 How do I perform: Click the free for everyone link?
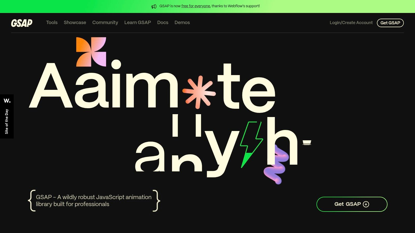pos(196,6)
